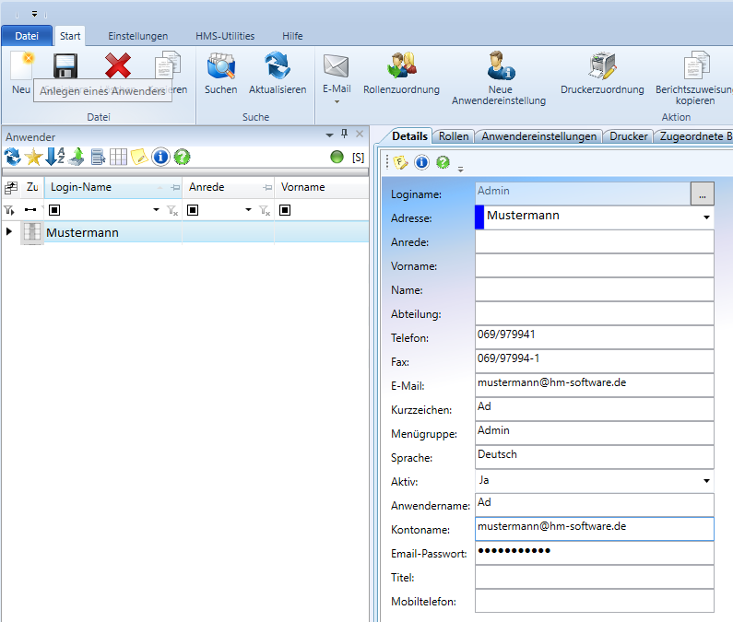Screen dimensions: 733x622
Task: Click the green status indicator light
Action: coord(337,157)
